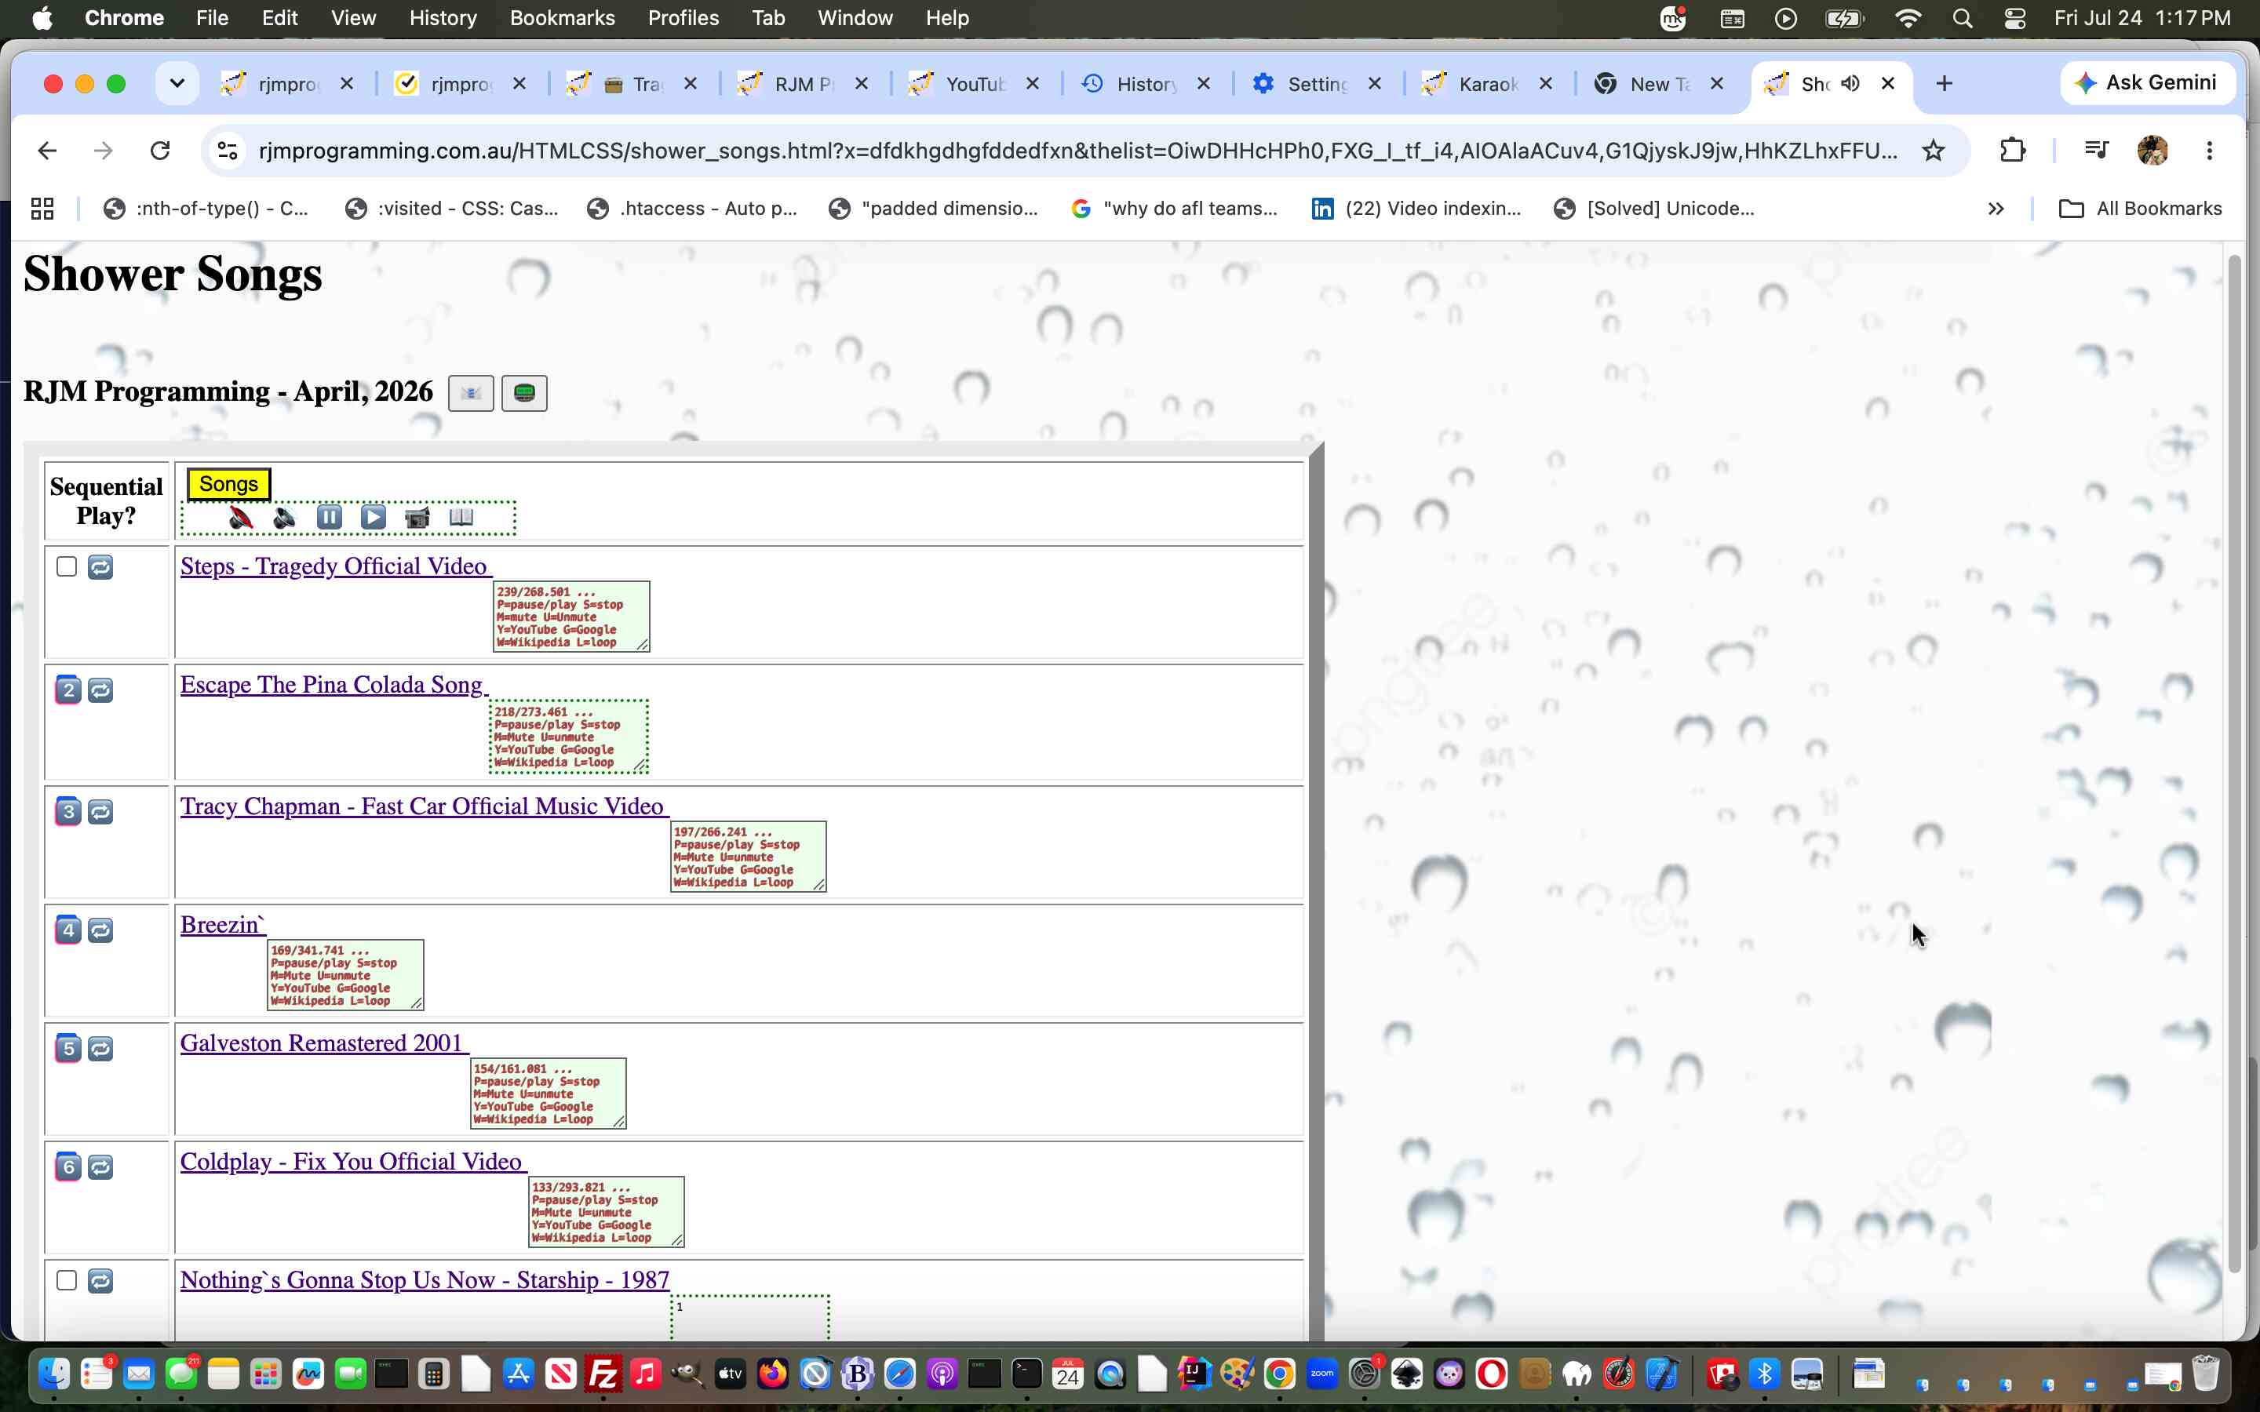
Task: Open the apps grid in bookmarks bar
Action: click(42, 208)
